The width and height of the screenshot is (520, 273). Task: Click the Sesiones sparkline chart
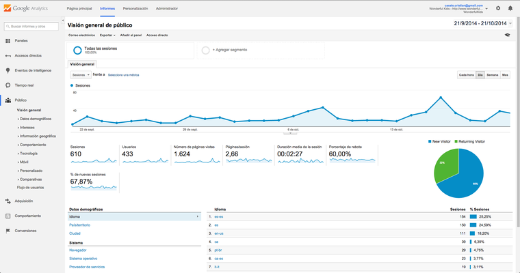coord(94,161)
